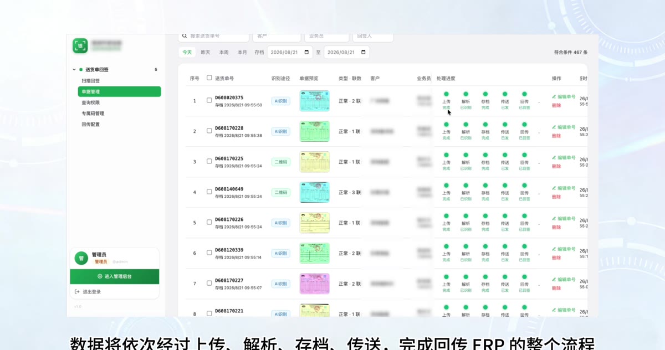
Task: Click 二维码 badge for D608140649
Action: 280,192
